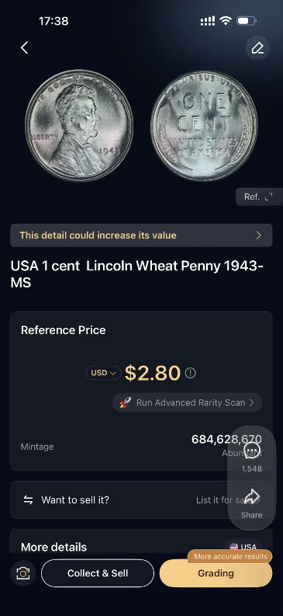Tap the Mintage row

pyautogui.click(x=141, y=447)
